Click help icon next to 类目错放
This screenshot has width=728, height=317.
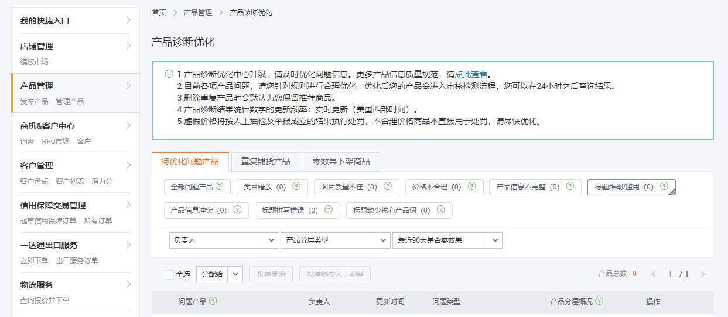296,187
